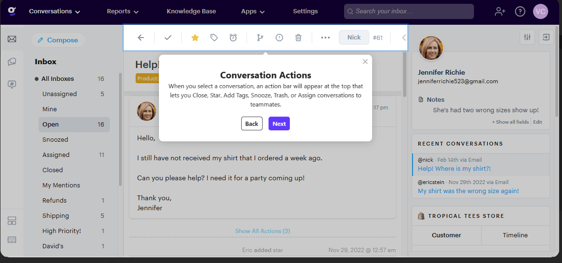Open the keyboard shortcuts sidebar icon
This screenshot has height=263, width=562.
12,240
